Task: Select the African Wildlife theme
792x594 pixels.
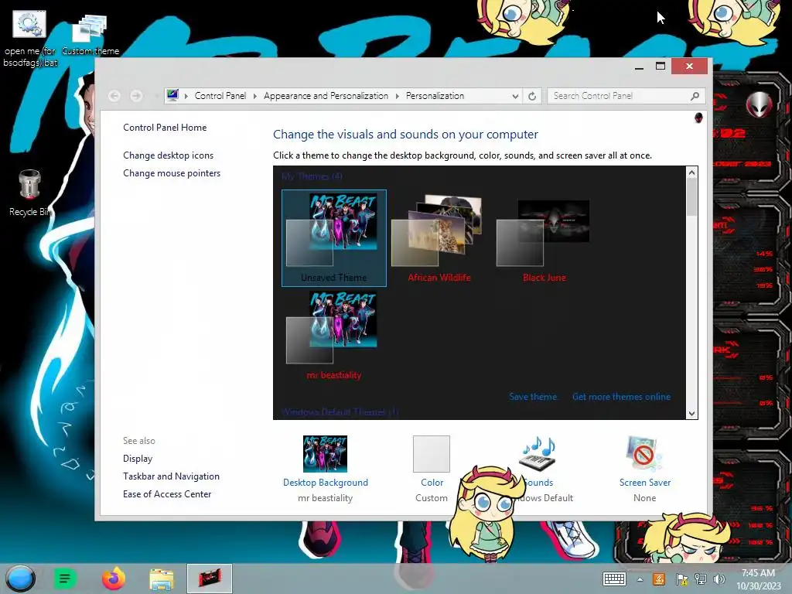Action: pyautogui.click(x=439, y=238)
